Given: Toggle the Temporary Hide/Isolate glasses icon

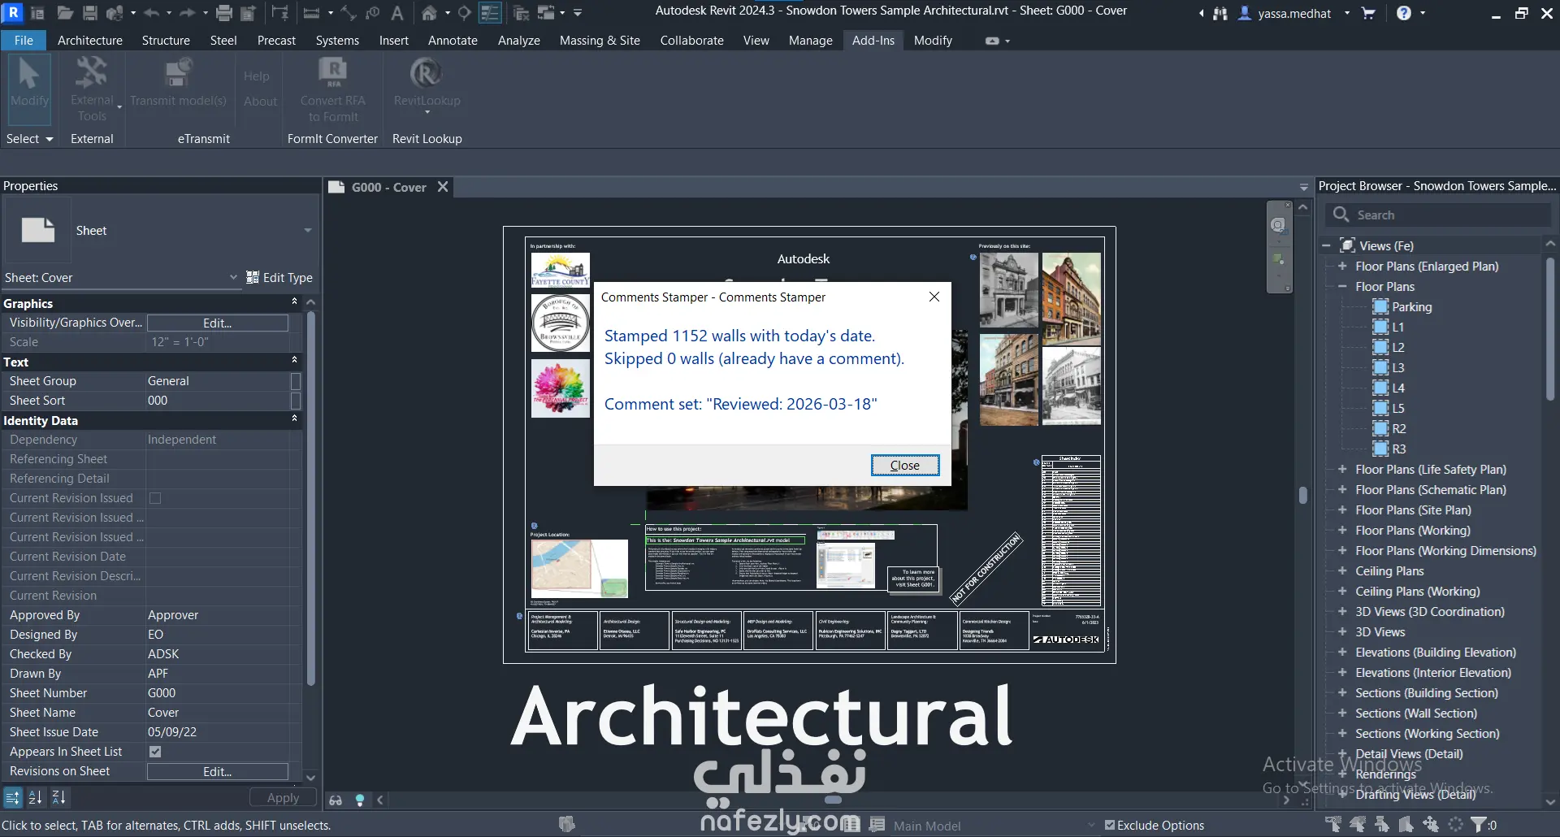Looking at the screenshot, I should tap(336, 800).
